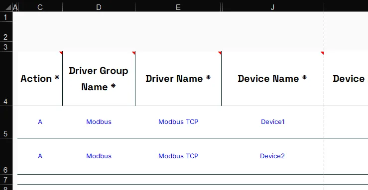Select column J header
The width and height of the screenshot is (368, 190).
(273, 7)
